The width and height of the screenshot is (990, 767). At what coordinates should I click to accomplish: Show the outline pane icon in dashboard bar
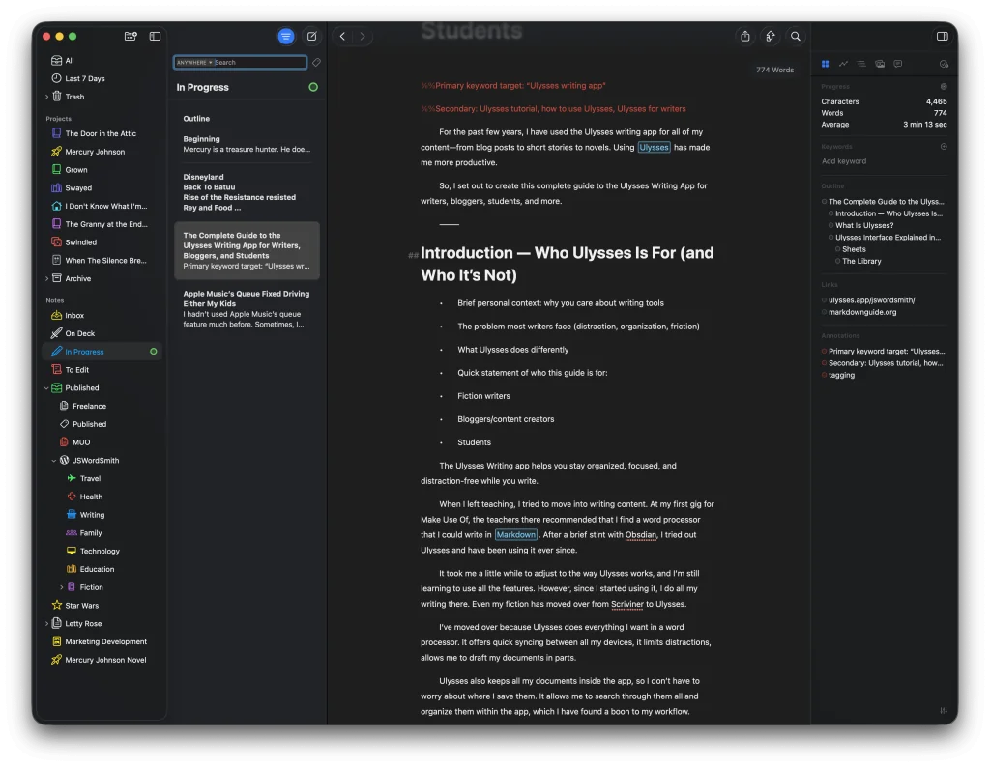(861, 64)
